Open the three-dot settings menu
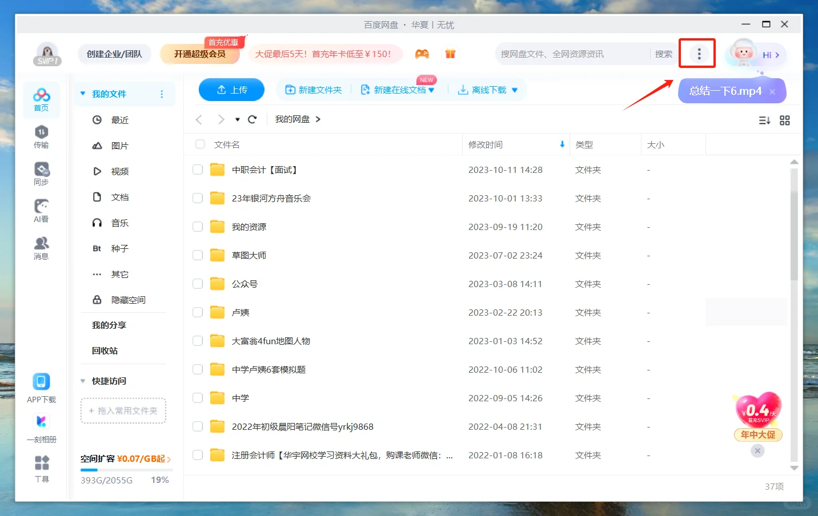The image size is (818, 516). pyautogui.click(x=697, y=53)
